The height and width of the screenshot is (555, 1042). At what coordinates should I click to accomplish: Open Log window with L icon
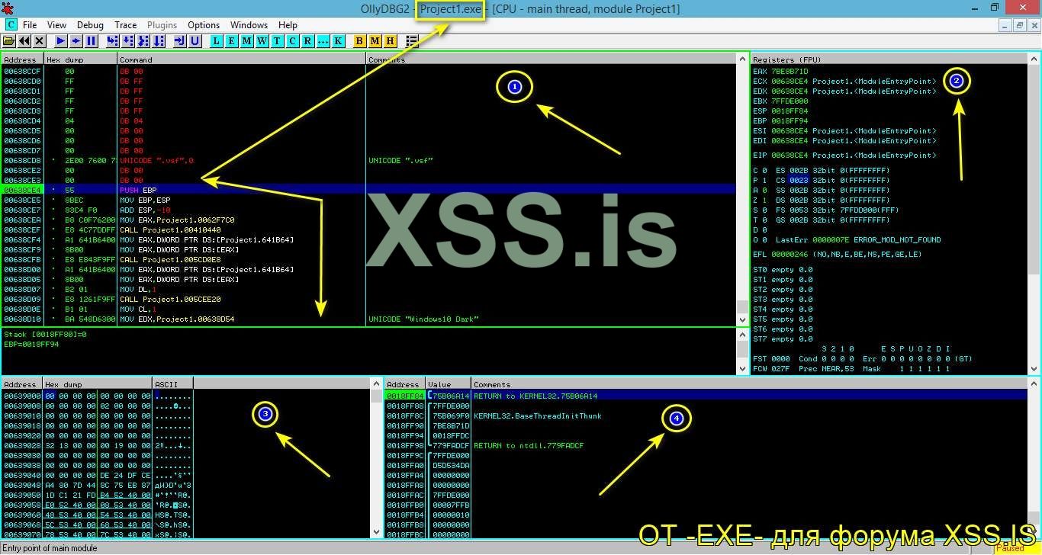point(217,40)
